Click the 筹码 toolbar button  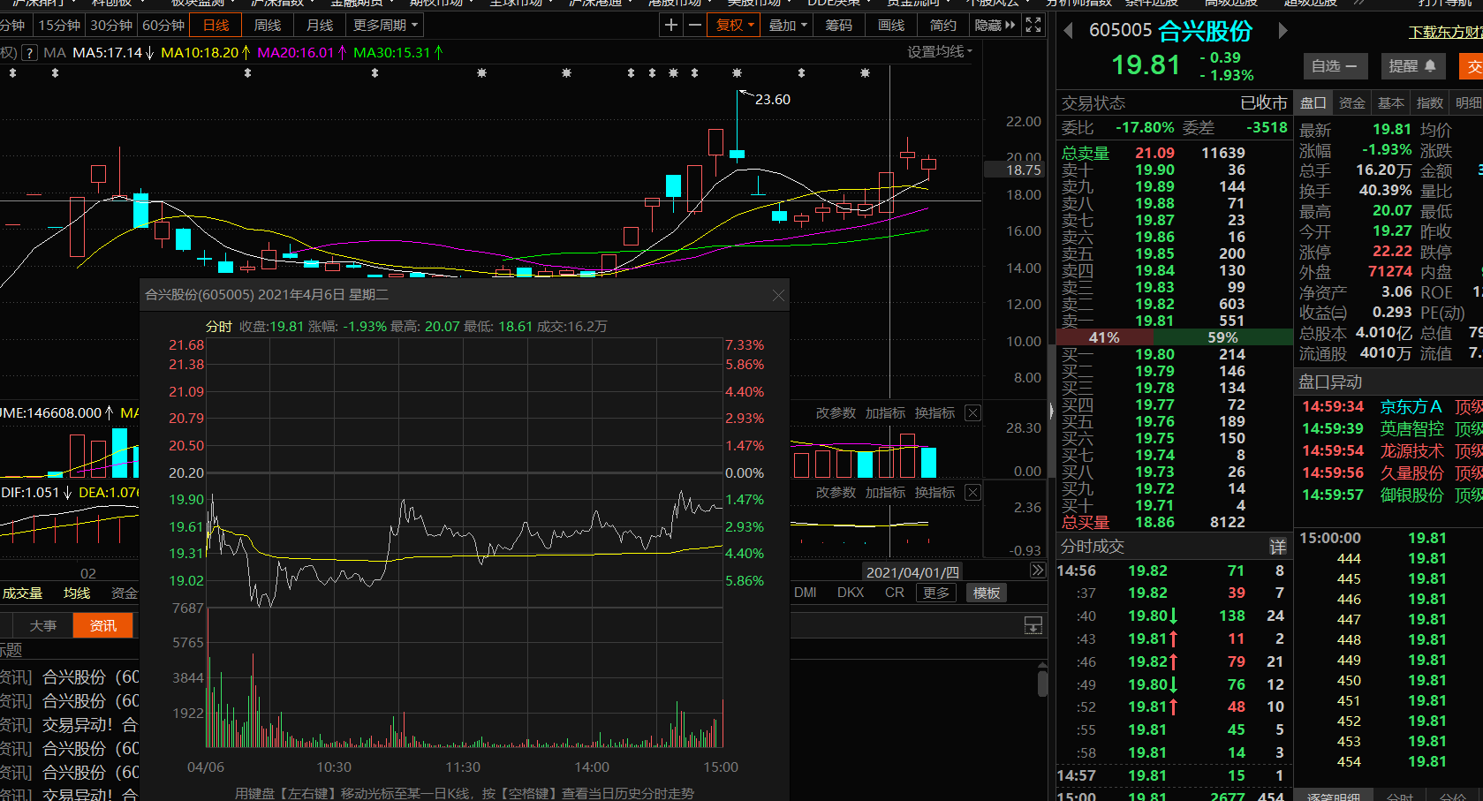[x=839, y=25]
